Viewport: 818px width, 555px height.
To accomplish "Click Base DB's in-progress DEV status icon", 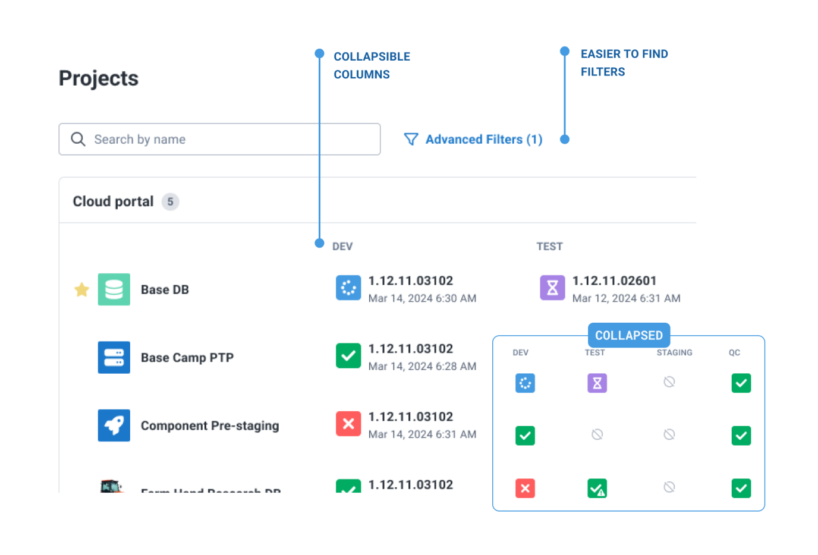I will tap(348, 288).
